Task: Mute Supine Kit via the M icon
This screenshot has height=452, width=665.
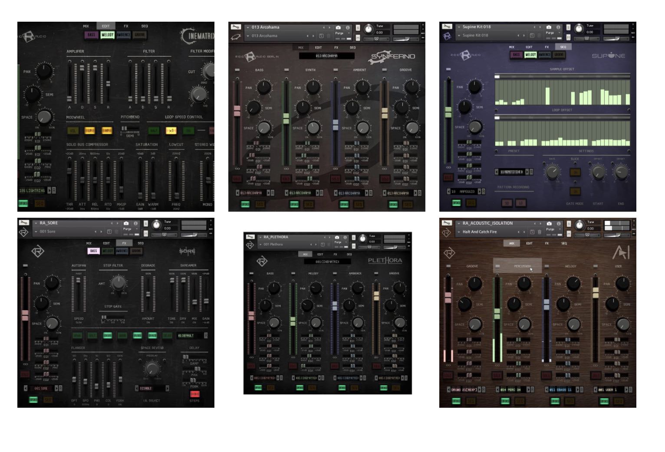Action: pyautogui.click(x=569, y=37)
